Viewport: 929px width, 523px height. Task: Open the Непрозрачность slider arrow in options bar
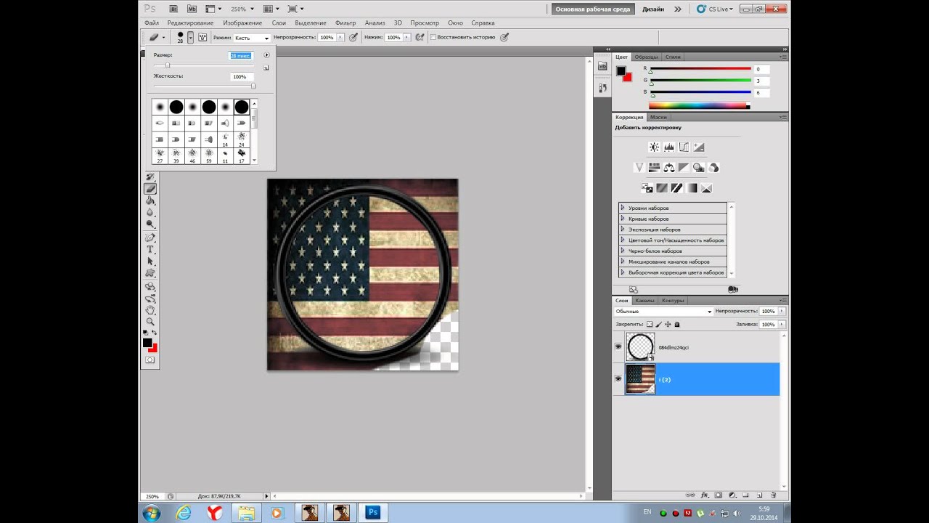coord(340,37)
